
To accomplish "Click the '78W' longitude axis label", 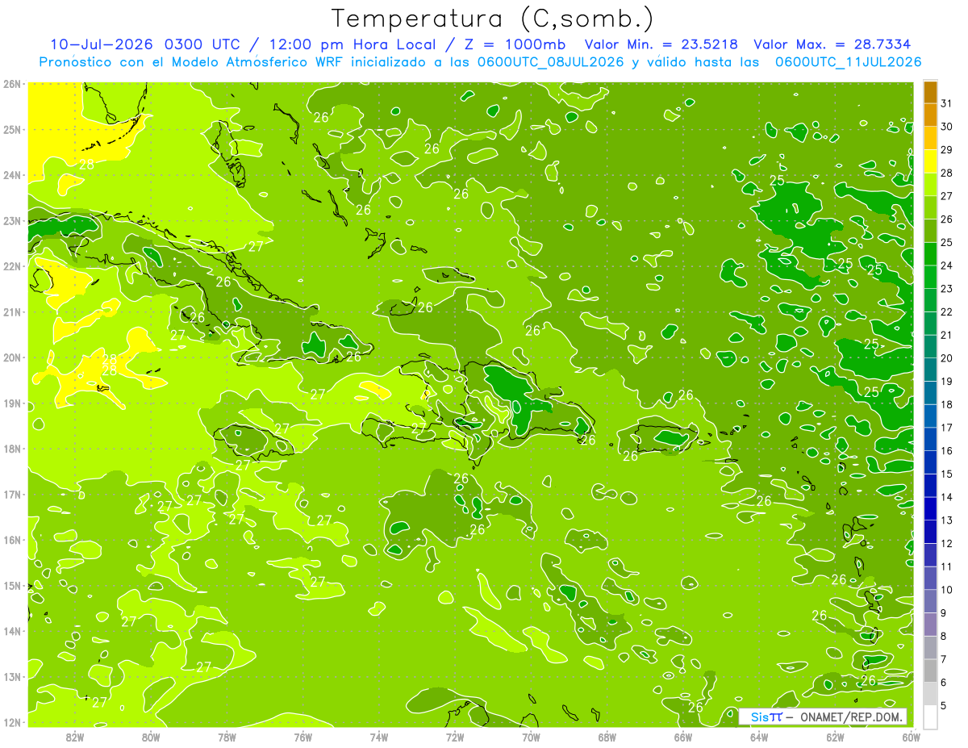I will pos(227,737).
